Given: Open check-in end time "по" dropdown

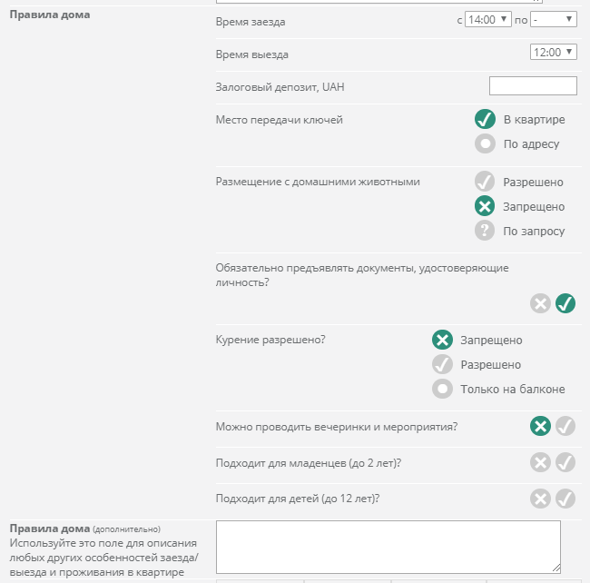Looking at the screenshot, I should [553, 19].
